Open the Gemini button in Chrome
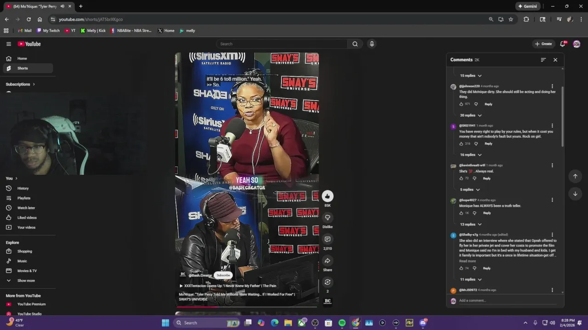 click(x=527, y=6)
